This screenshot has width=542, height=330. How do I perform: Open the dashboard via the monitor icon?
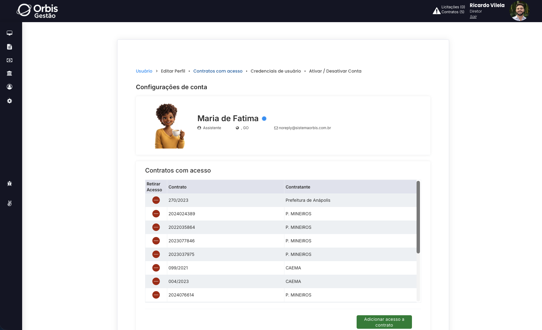coord(9,33)
